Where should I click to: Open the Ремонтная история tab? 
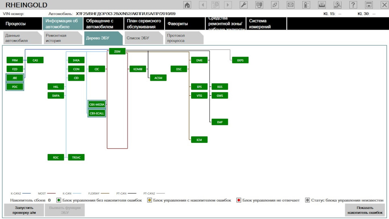pos(62,38)
